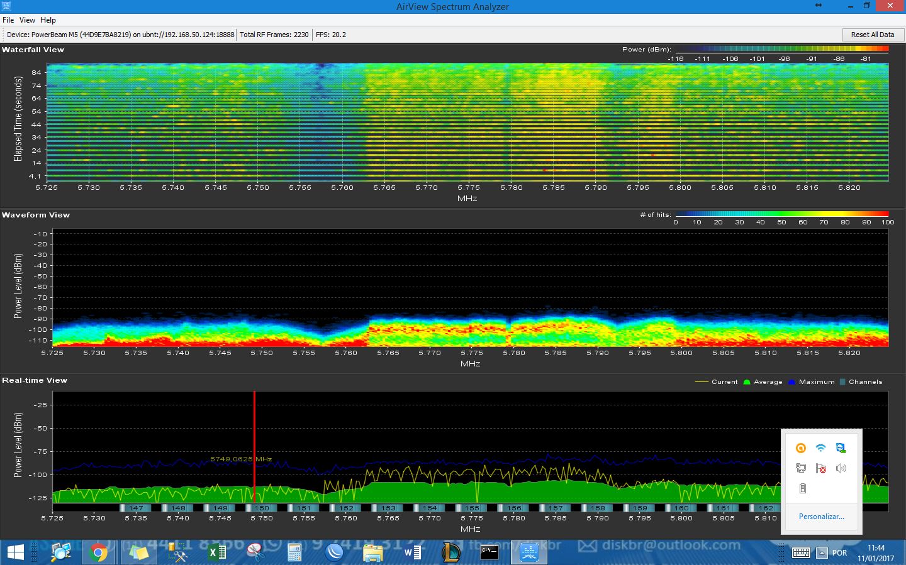Open the Command Prompt taskbar icon

point(489,552)
